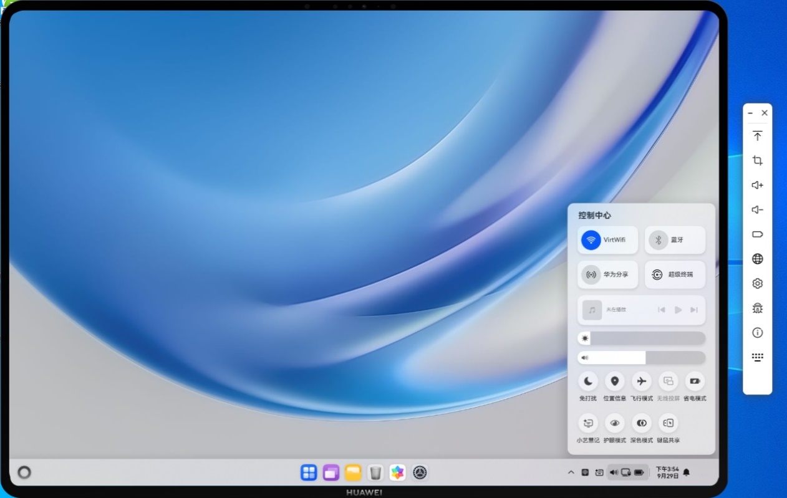Click the input method tray icon
Image resolution: width=787 pixels, height=498 pixels.
pyautogui.click(x=585, y=472)
